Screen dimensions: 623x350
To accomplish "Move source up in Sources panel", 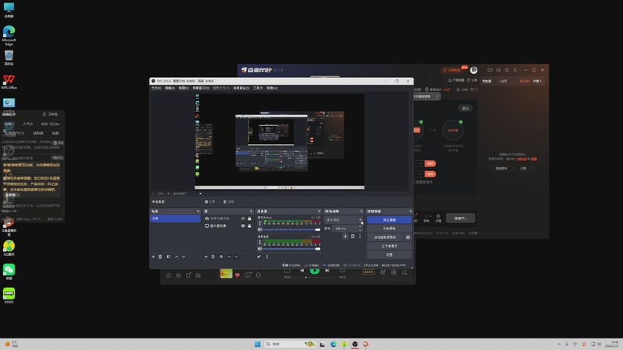I will [229, 257].
